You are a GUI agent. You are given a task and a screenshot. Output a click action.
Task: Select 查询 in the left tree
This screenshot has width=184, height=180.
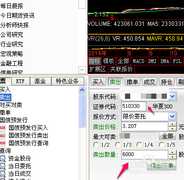5,151
